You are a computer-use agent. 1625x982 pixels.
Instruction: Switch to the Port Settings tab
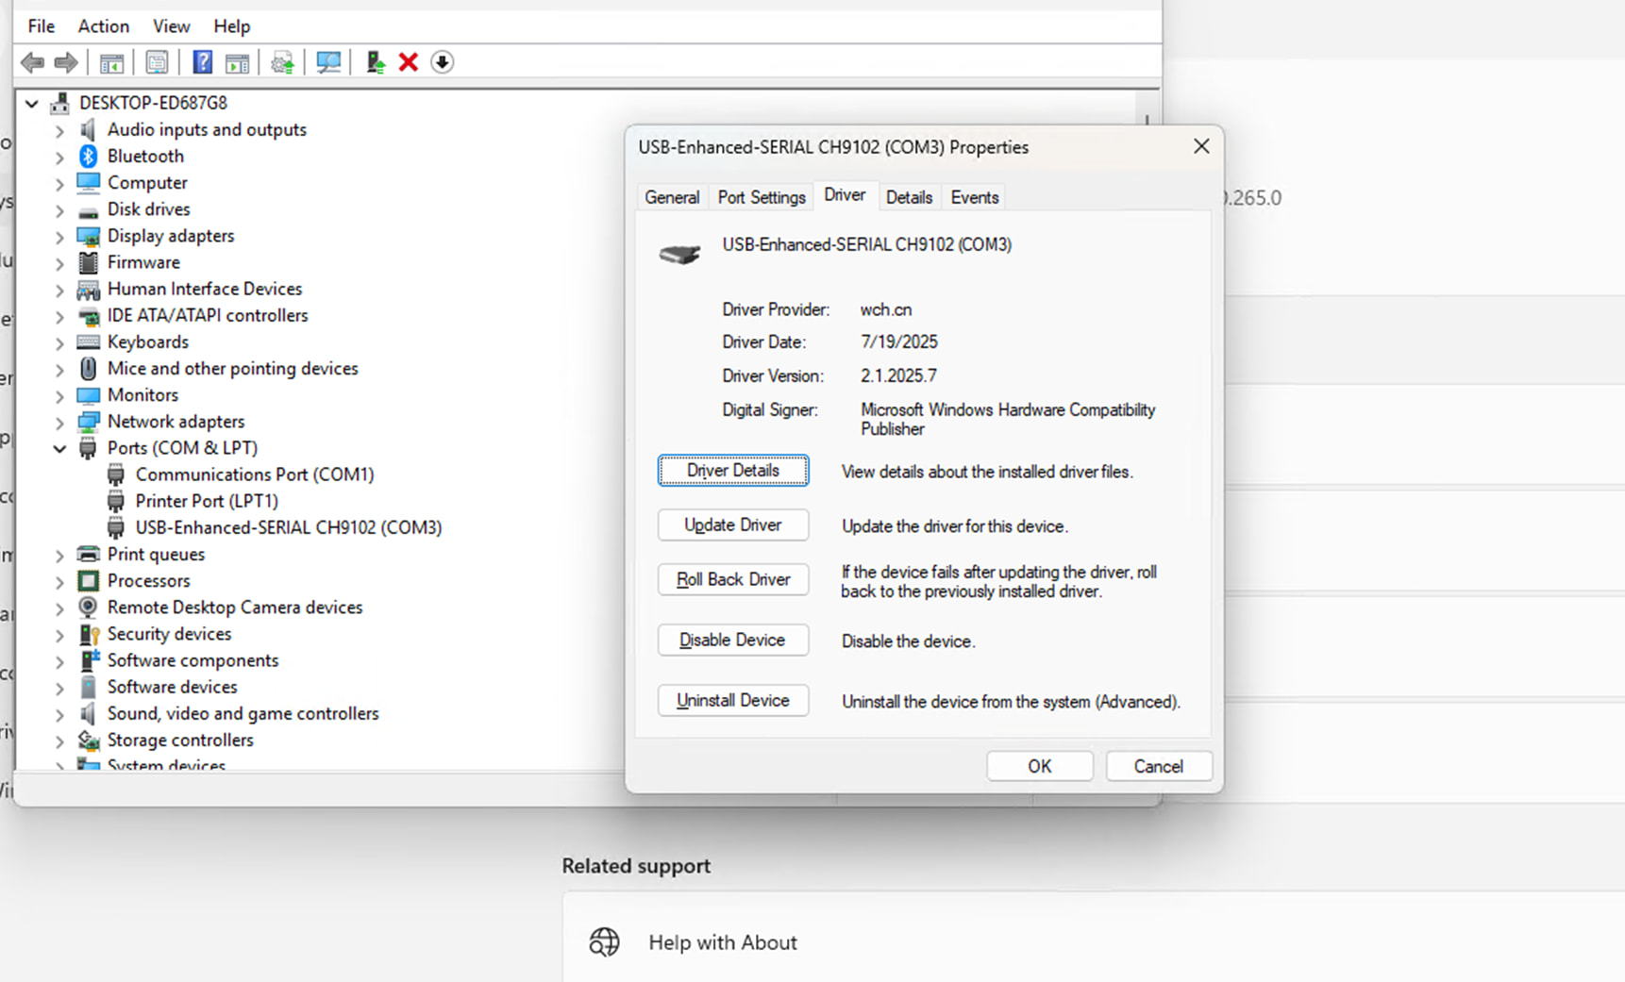click(x=761, y=197)
